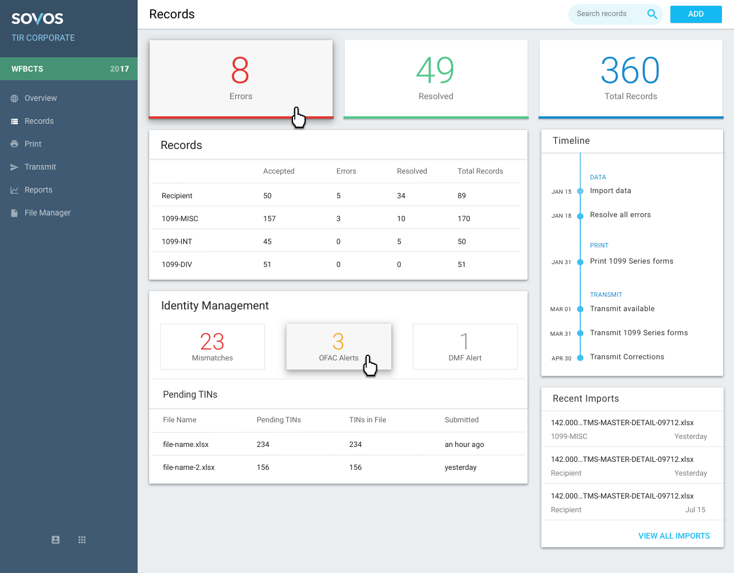Click the JAN 31 timeline marker dot

[580, 262]
